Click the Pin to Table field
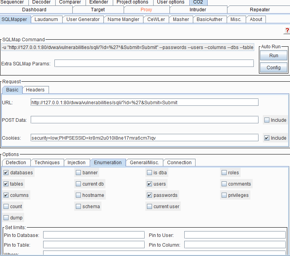 94,245
